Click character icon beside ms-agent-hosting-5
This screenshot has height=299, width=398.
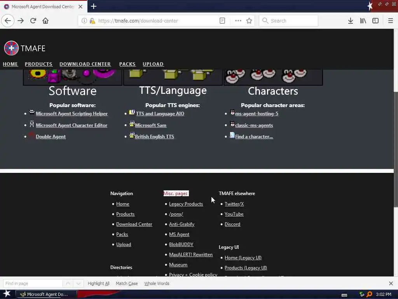[232, 112]
